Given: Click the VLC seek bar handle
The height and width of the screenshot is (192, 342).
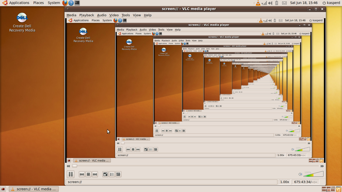Looking at the screenshot, I should click(75, 166).
